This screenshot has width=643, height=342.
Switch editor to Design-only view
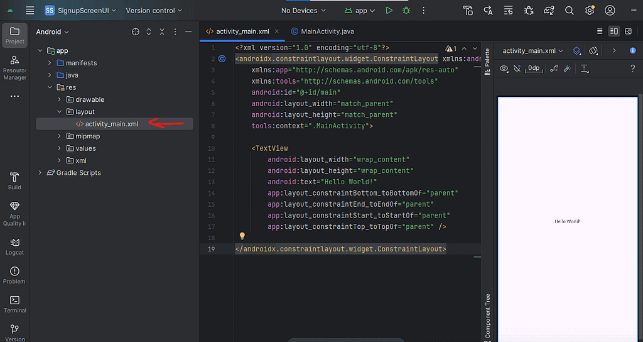(628, 31)
